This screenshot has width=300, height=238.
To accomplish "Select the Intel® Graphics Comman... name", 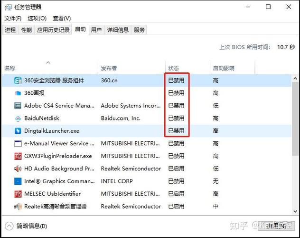I will coord(59,181).
